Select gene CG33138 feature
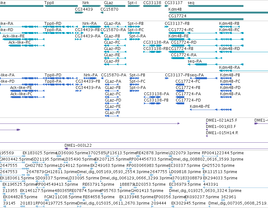 (x=152, y=6)
